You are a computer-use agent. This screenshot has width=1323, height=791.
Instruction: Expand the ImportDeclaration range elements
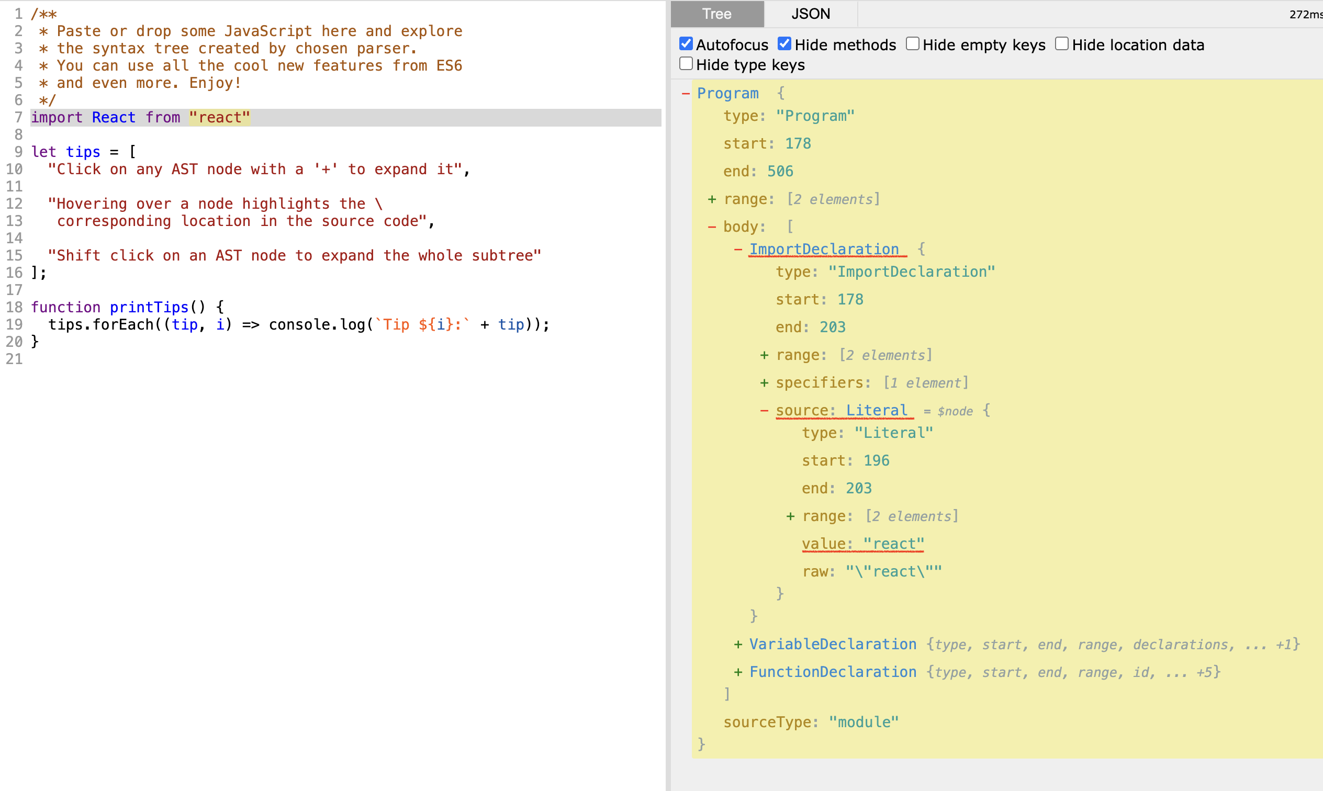click(x=764, y=356)
